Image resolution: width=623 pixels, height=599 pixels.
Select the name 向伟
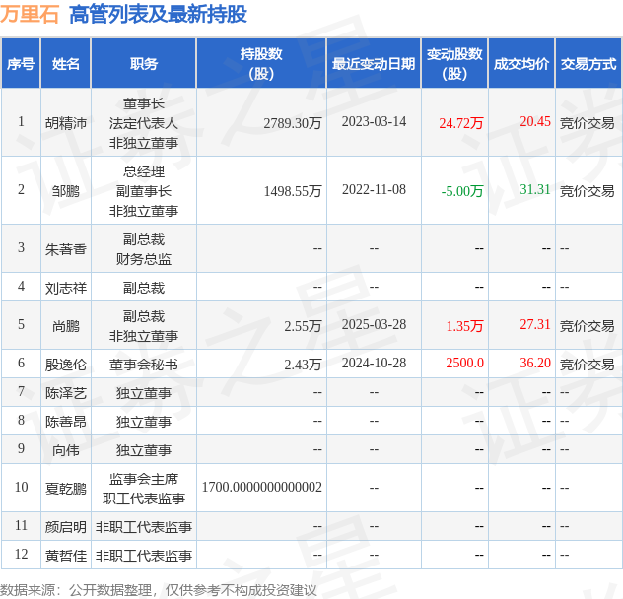pyautogui.click(x=66, y=450)
